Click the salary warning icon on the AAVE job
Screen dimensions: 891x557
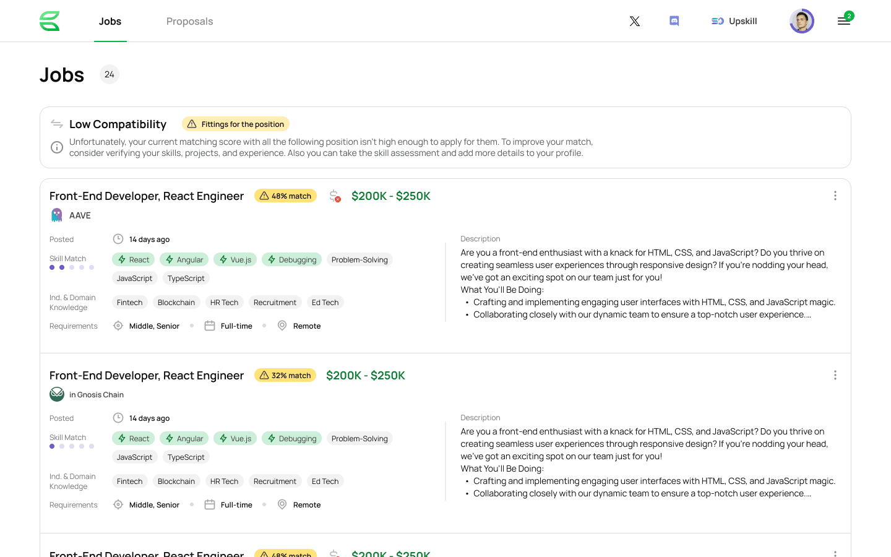tap(335, 196)
